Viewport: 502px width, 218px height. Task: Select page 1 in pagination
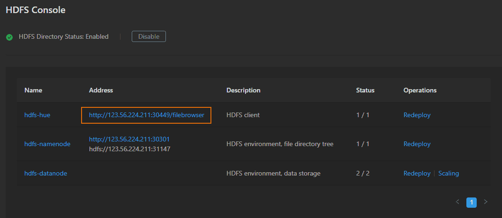(472, 202)
